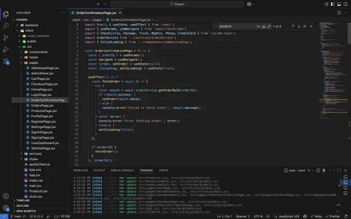Toggle Use Regular Expression in find widget
Screen dimensions: 351x219
269,26
